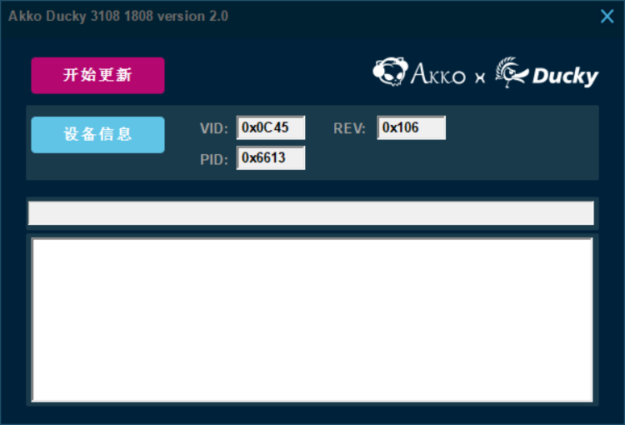Click the Ducky wordmark text
Image resolution: width=625 pixels, height=425 pixels.
(x=565, y=77)
